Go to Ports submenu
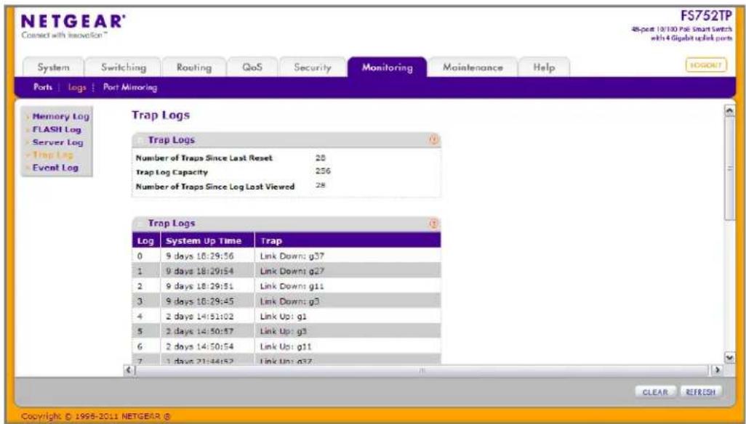 (x=43, y=87)
